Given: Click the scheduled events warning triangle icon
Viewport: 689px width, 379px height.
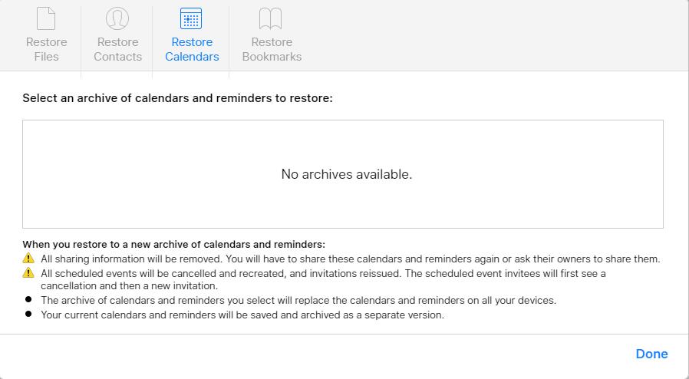Looking at the screenshot, I should (x=28, y=272).
